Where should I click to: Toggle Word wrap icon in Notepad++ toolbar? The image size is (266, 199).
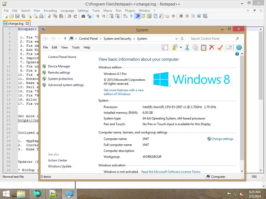(125, 16)
